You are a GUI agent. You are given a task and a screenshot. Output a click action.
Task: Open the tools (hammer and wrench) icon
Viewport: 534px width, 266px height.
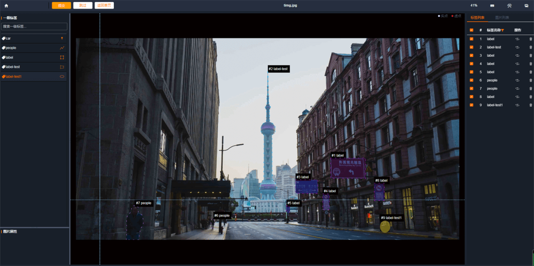(509, 5)
